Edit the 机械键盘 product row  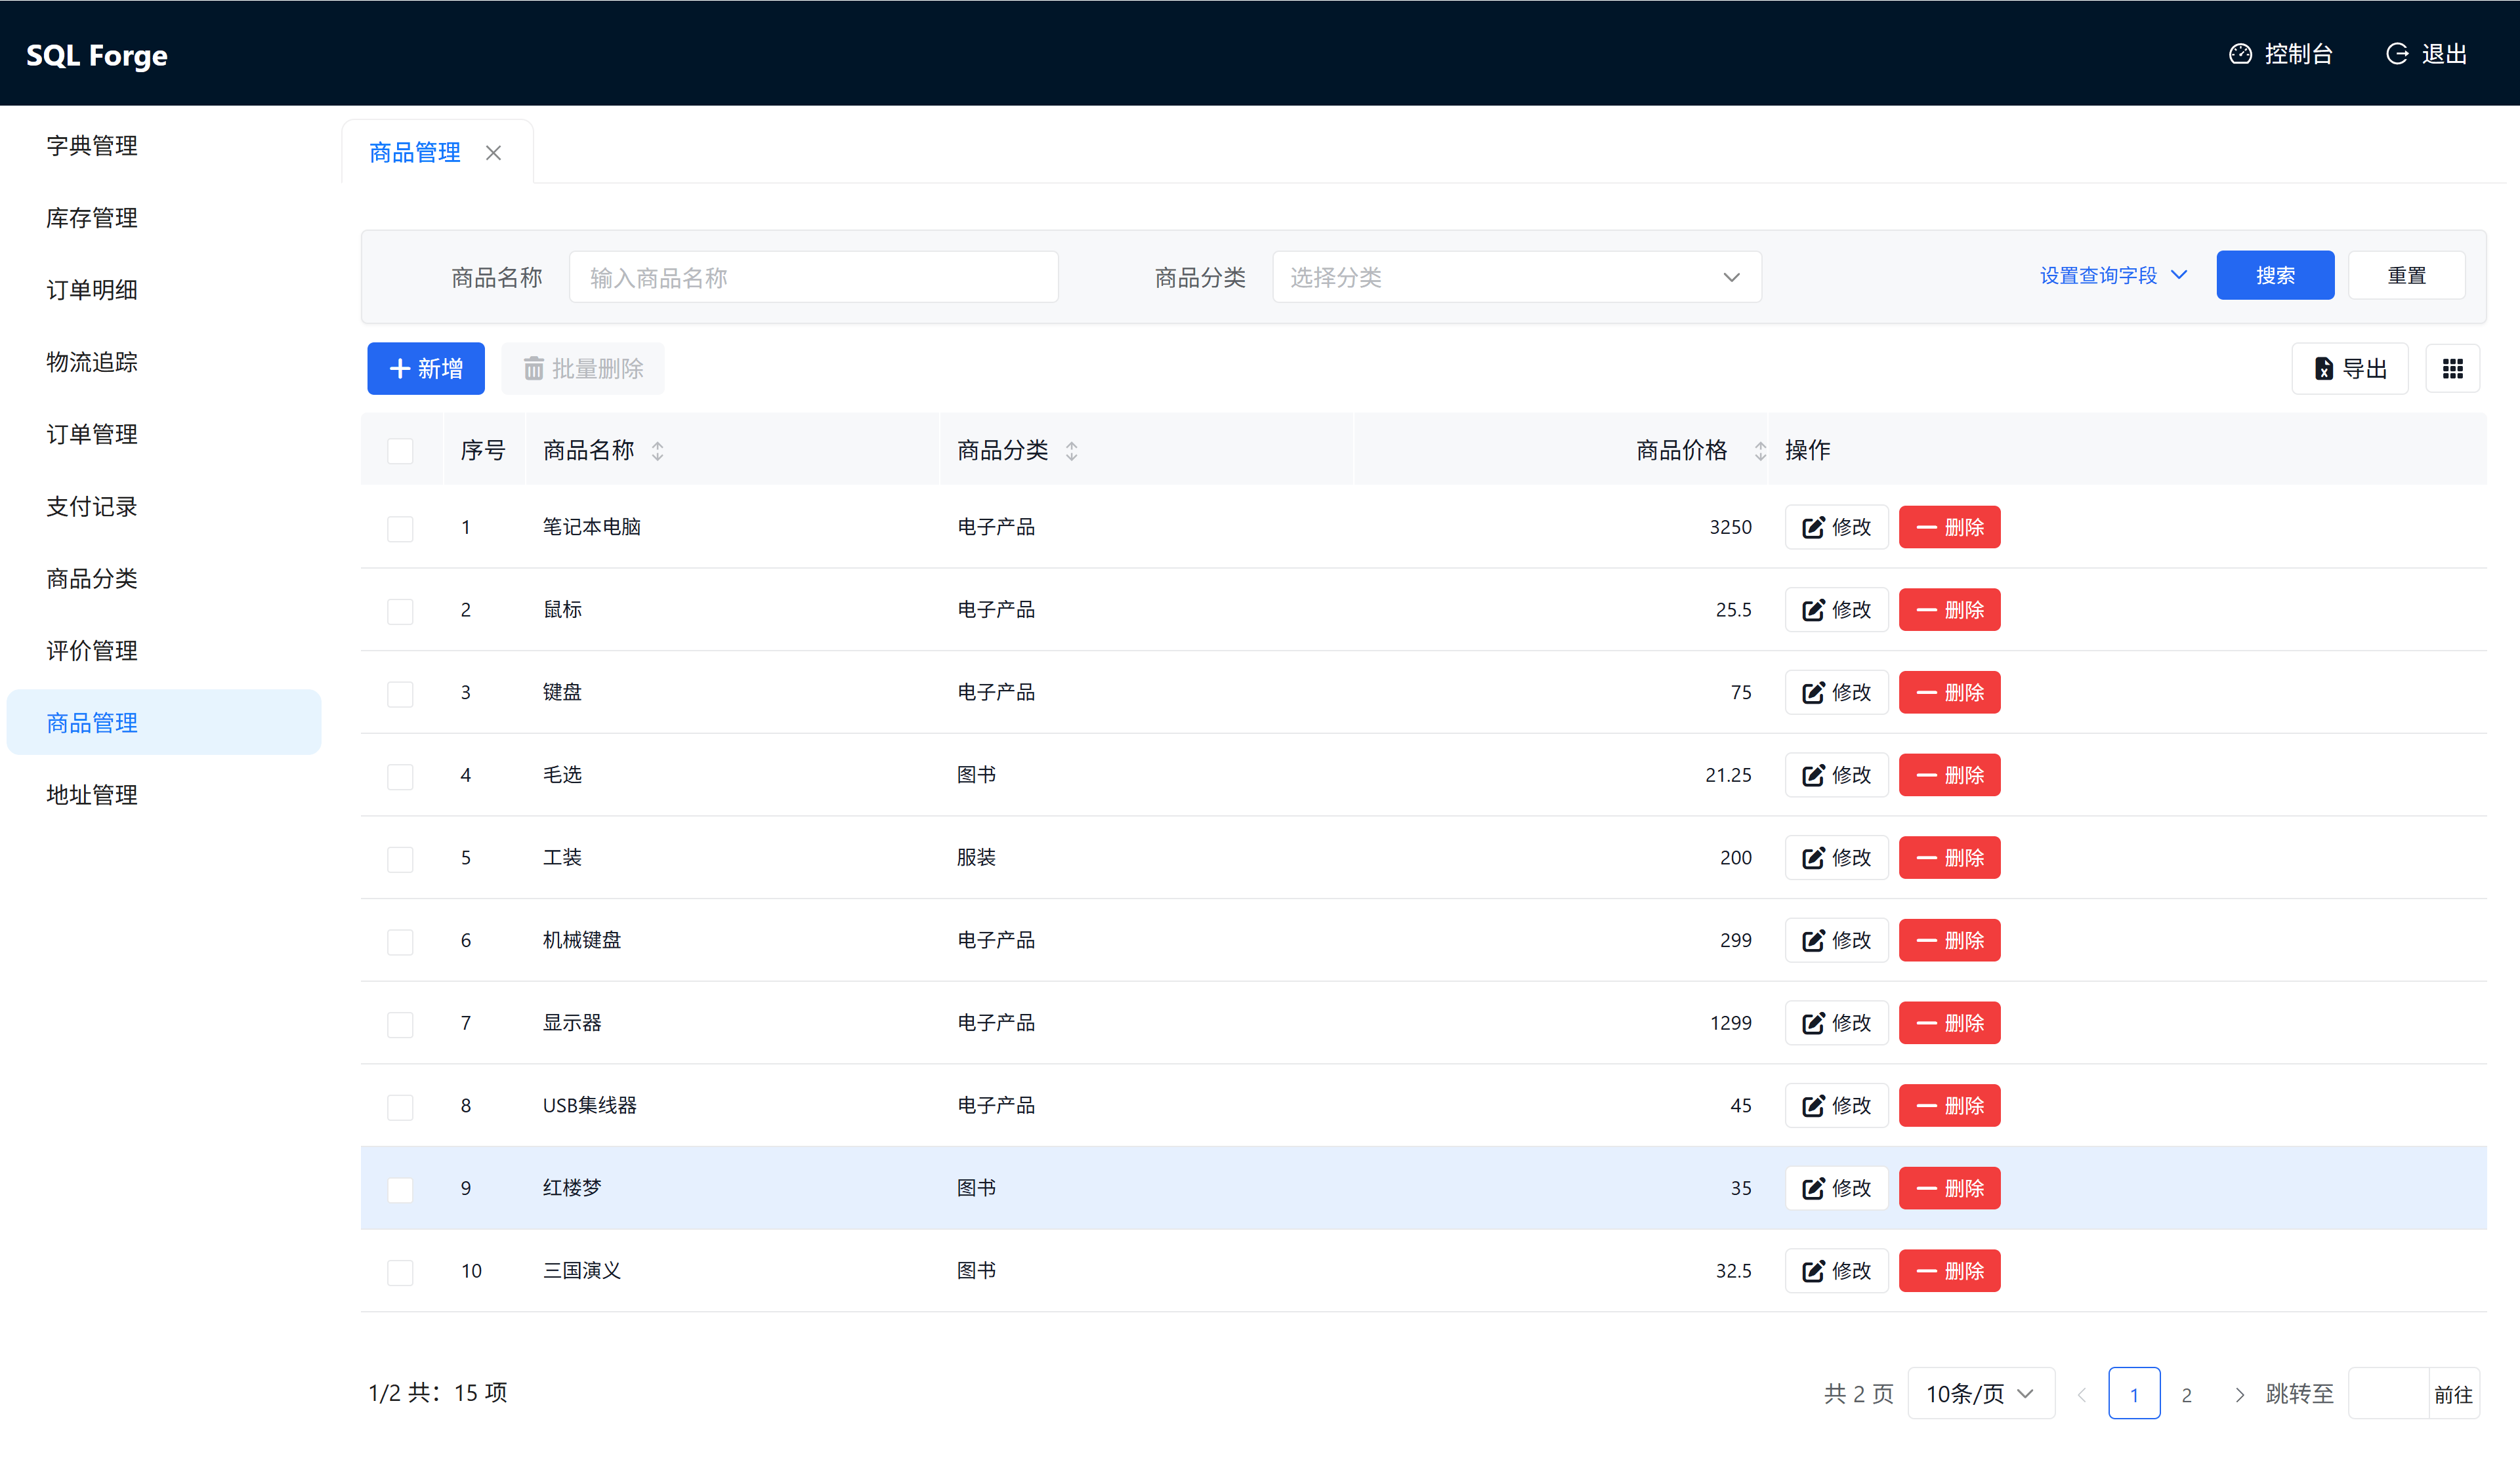[x=1836, y=941]
